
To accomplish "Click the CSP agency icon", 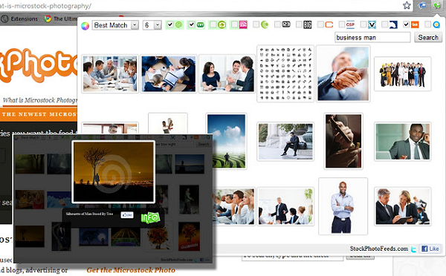I will 350,24.
